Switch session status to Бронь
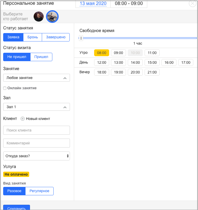This screenshot has width=198, height=210. (33, 37)
